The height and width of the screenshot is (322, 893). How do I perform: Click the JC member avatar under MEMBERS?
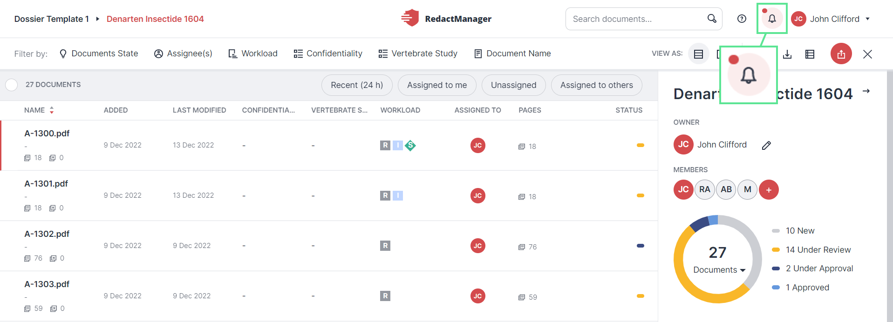coord(683,189)
